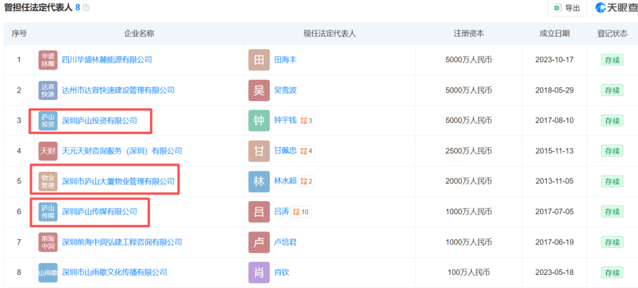Click the 山雨歌 company logo icon
Screen dimensions: 638x288
(x=48, y=272)
